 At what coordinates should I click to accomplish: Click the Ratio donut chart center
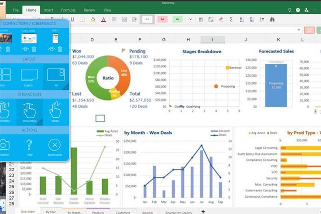pyautogui.click(x=108, y=78)
